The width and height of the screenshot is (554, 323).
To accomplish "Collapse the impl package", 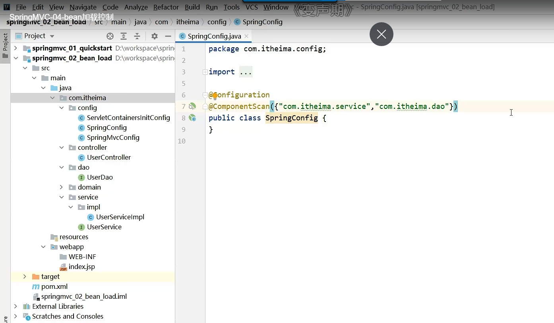I will pyautogui.click(x=71, y=207).
